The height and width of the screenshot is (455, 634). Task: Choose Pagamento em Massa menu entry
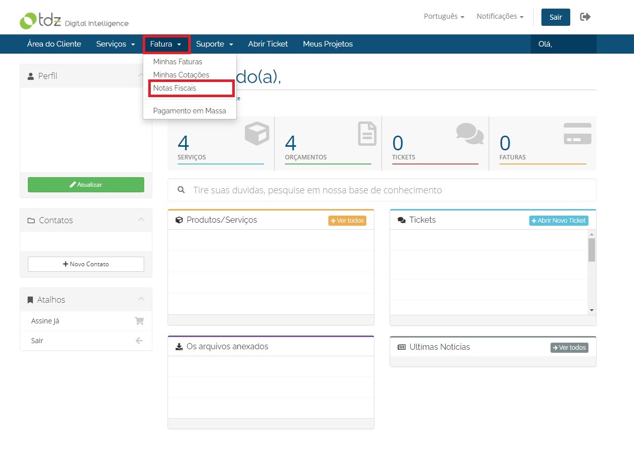pyautogui.click(x=190, y=110)
